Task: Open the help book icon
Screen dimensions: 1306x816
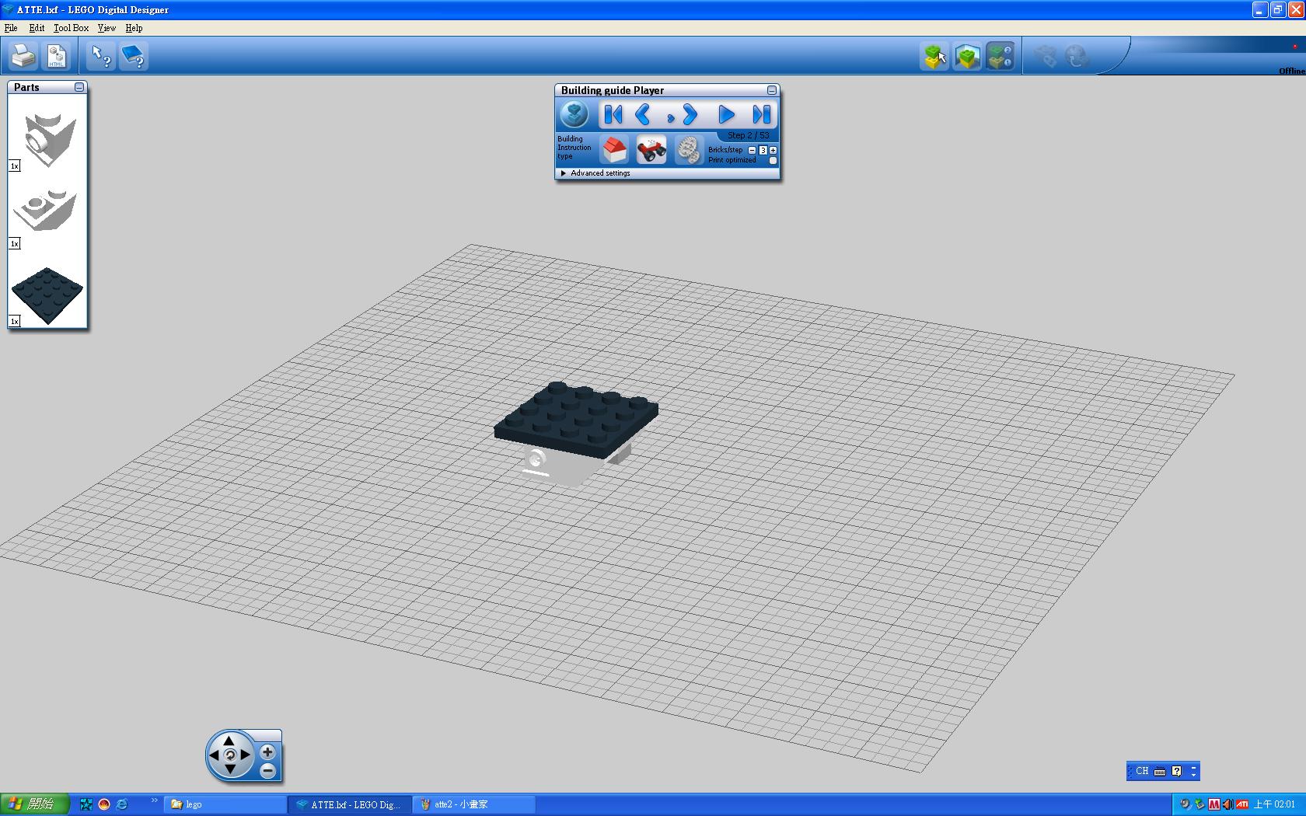Action: [x=134, y=56]
